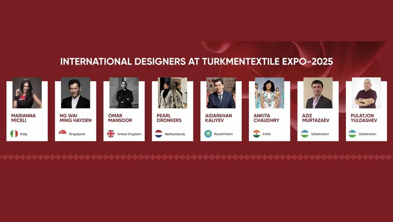Click Pulatjon Yuldashev's Uzbekistan flag icon
393x222 pixels.
[352, 134]
